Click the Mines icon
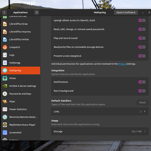This screenshot has height=151, width=151. coord(5,78)
